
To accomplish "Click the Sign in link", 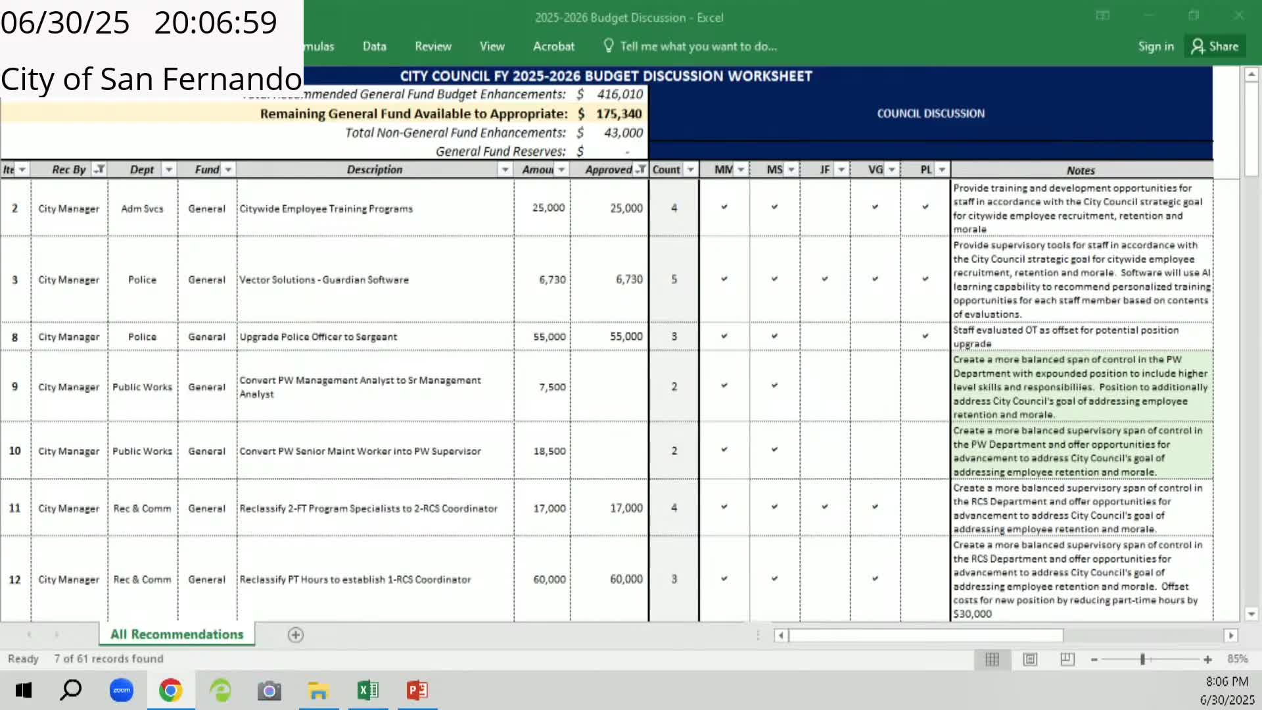I will pos(1156,46).
